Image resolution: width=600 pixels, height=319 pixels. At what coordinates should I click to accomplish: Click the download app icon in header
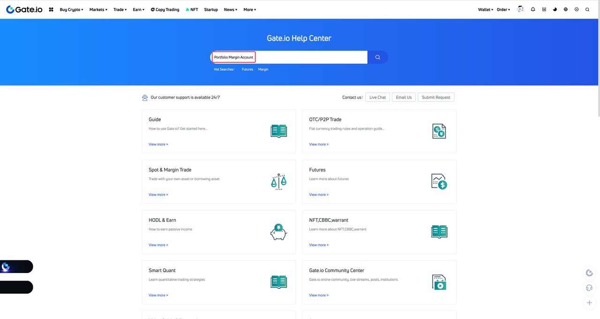tap(544, 9)
